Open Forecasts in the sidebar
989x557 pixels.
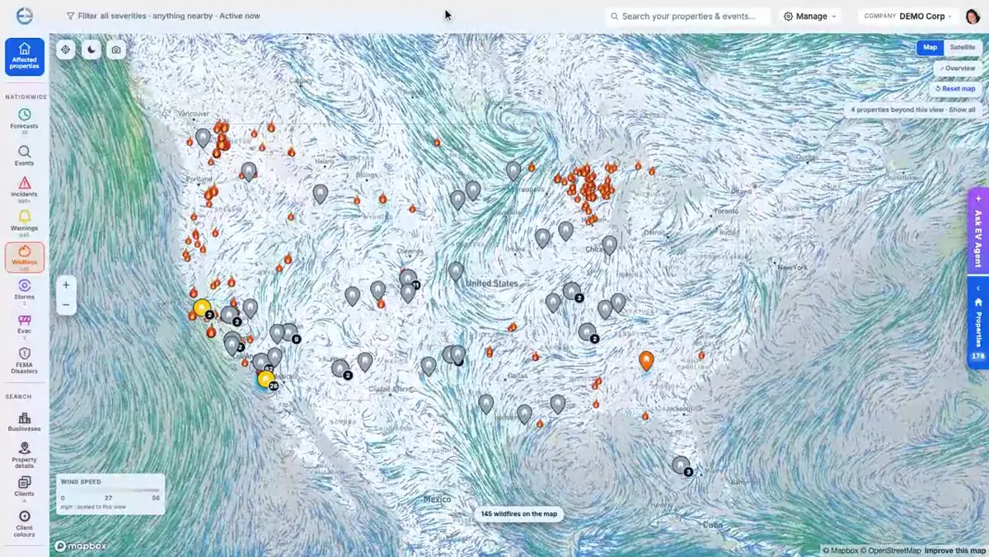25,120
